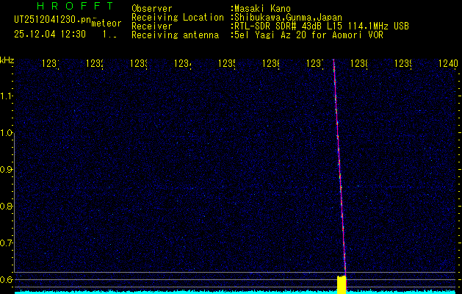Click the 0.8 kHz frequency tick

(x=7, y=207)
